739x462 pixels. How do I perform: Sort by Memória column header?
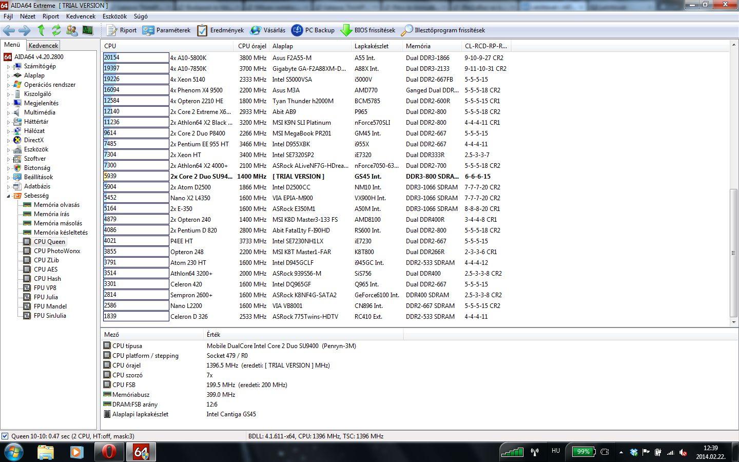[432, 46]
